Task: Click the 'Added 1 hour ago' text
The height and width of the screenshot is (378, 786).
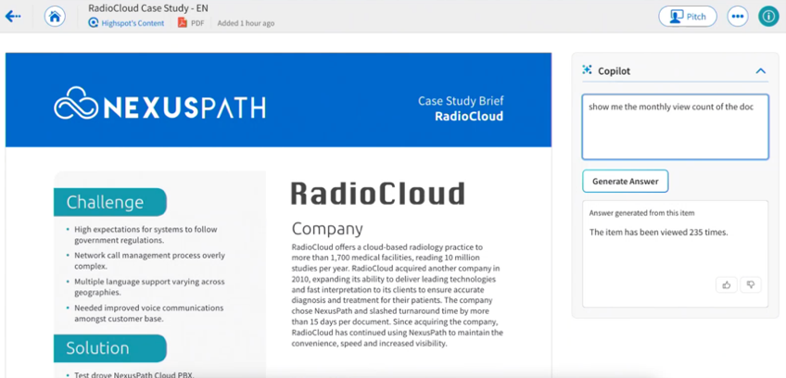Action: point(246,23)
